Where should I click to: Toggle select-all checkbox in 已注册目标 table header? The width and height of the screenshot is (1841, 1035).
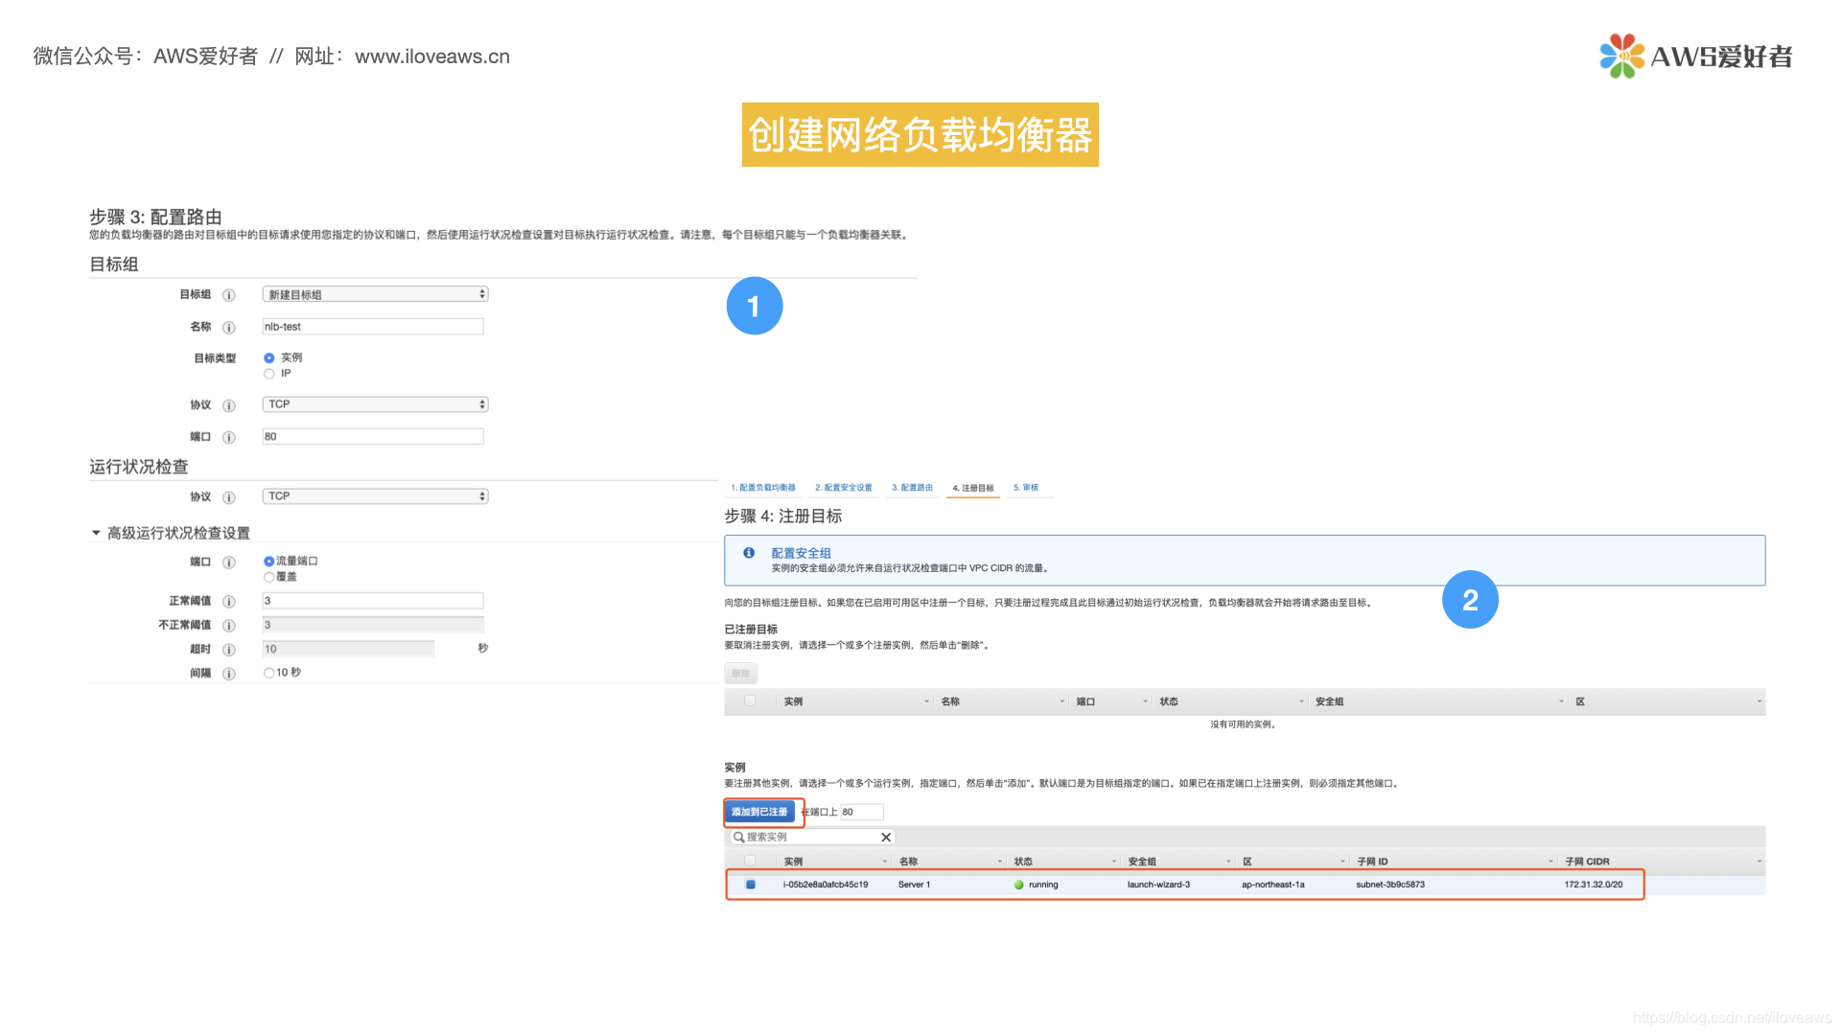point(750,701)
